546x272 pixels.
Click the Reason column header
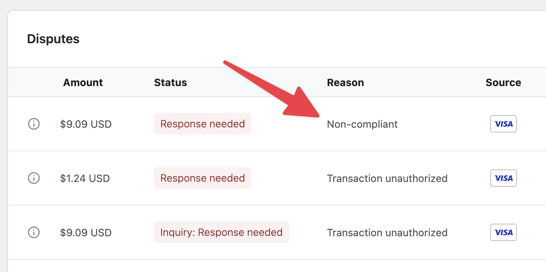tap(345, 83)
